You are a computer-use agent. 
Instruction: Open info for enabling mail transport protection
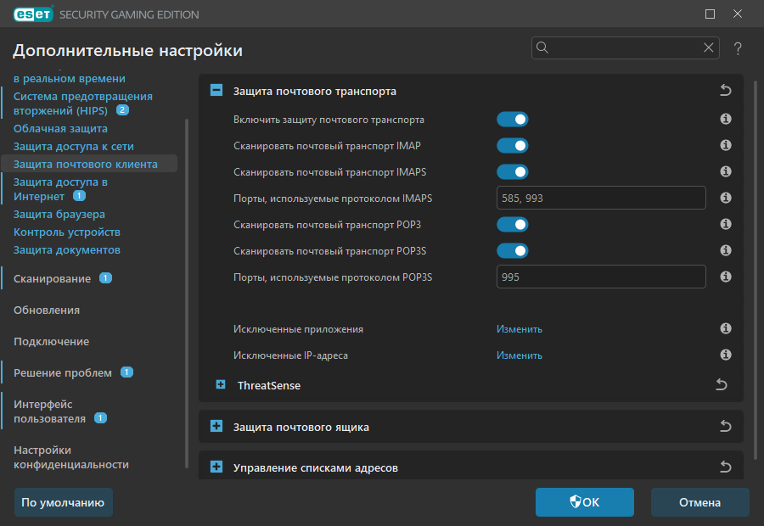tap(726, 119)
